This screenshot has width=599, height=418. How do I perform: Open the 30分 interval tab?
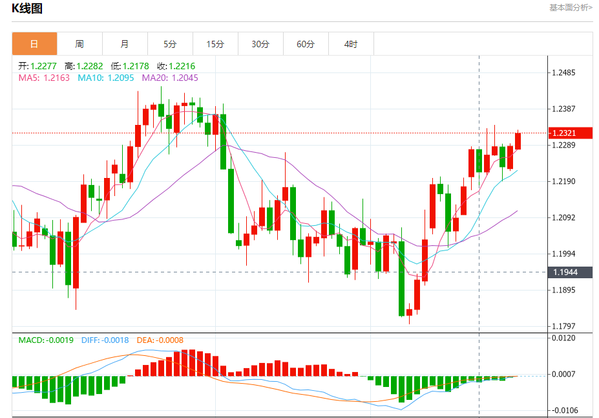(260, 44)
